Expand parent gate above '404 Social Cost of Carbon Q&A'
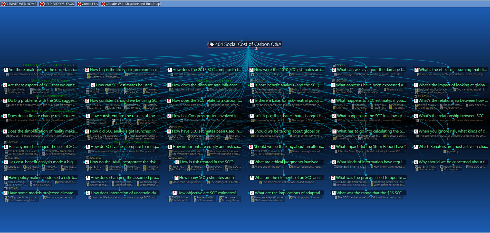The height and width of the screenshot is (233, 490). pos(242,41)
